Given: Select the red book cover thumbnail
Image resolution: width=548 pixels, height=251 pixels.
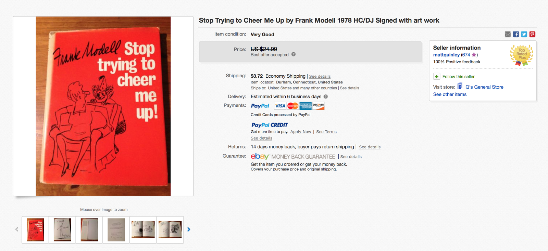Looking at the screenshot, I should [x=35, y=230].
